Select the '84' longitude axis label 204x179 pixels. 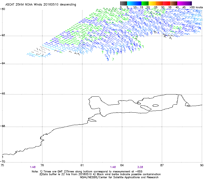point(122,165)
